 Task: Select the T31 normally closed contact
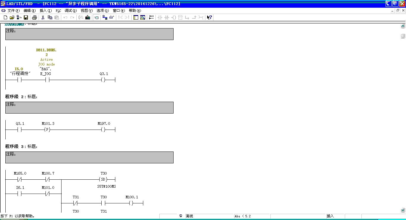pos(75,203)
